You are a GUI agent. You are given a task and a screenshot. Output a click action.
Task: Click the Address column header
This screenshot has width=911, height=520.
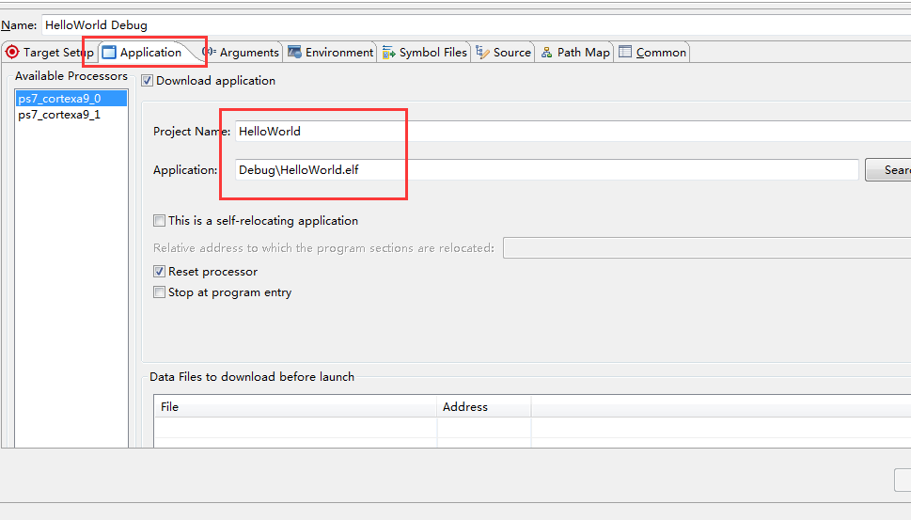pyautogui.click(x=465, y=407)
